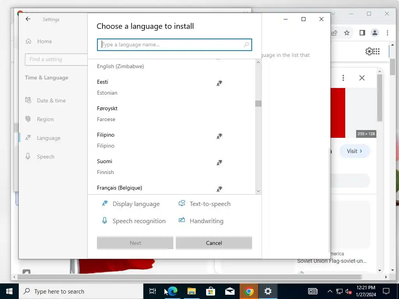The width and height of the screenshot is (399, 299).
Task: Open Google apps grid in Chrome
Action: pos(377,51)
